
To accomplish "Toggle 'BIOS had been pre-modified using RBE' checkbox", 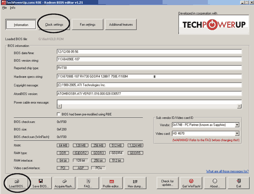I will 59,114.
